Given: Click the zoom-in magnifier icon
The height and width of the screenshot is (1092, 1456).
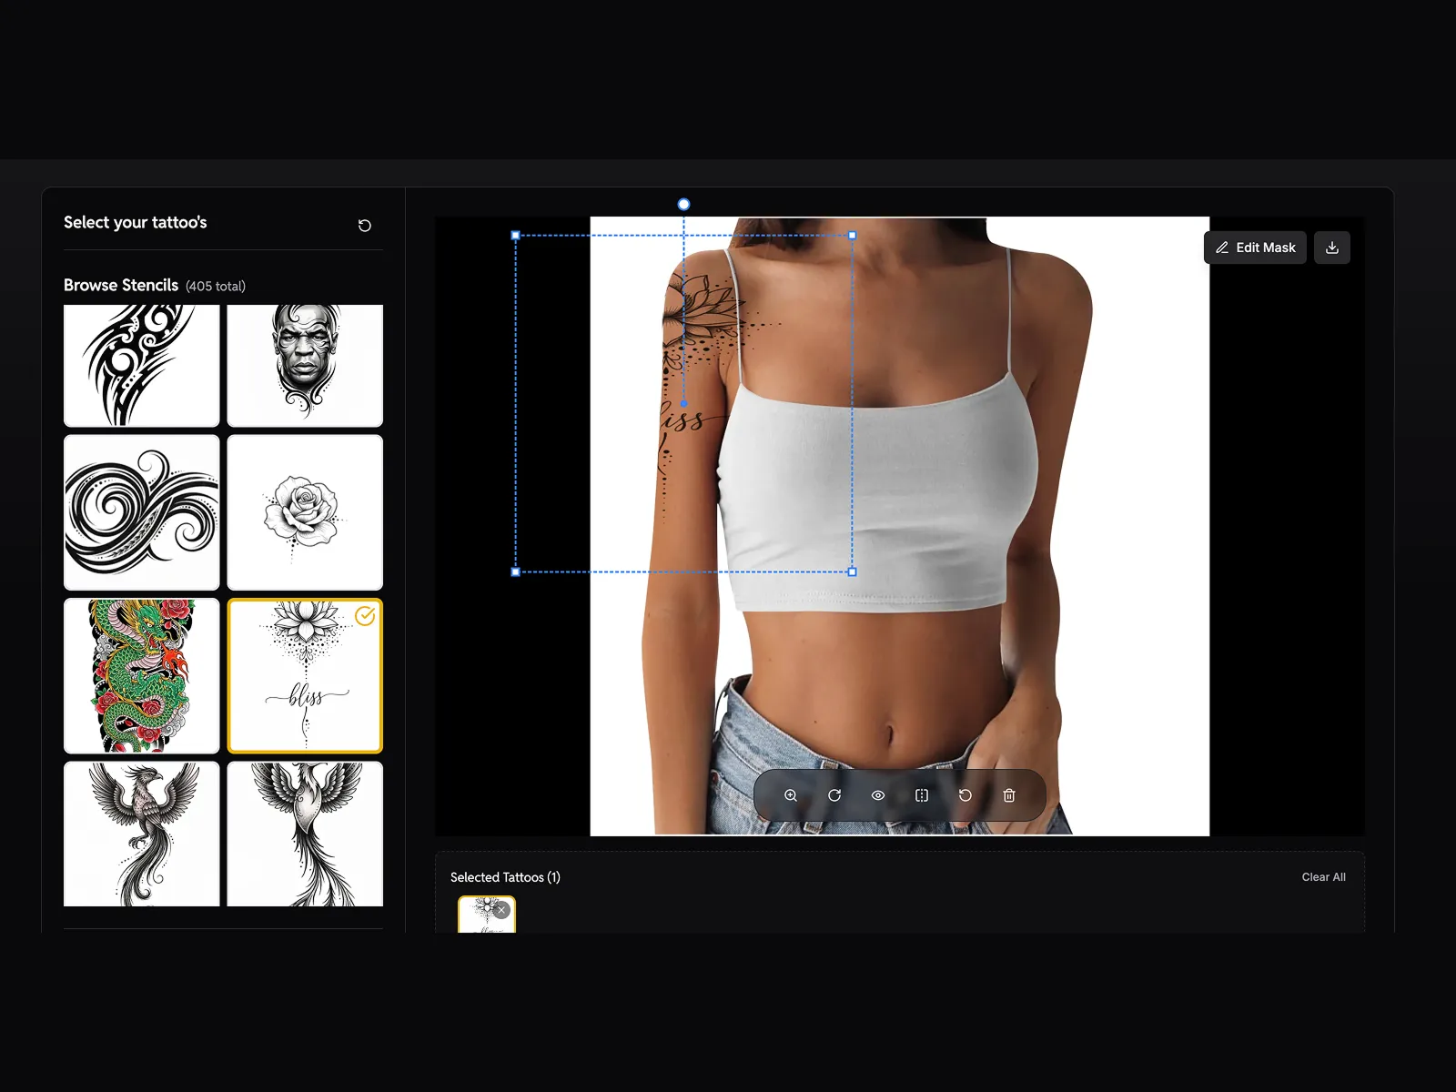Looking at the screenshot, I should click(791, 795).
